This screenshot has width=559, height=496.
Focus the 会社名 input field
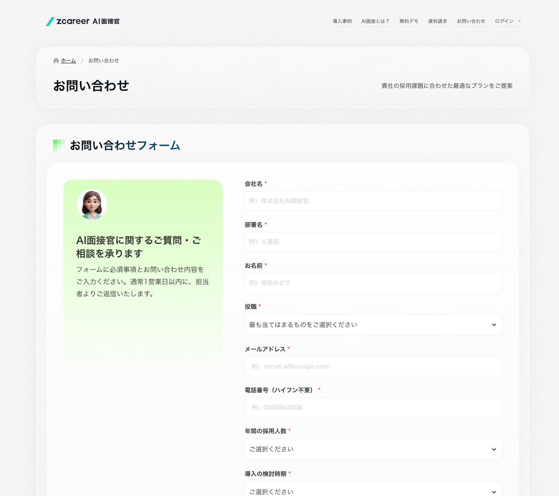[x=373, y=201]
